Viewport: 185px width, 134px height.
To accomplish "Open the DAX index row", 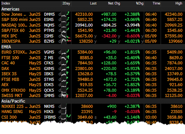I will [92, 68].
